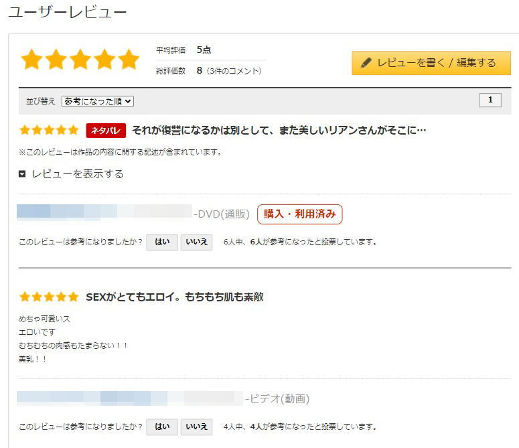The image size is (519, 448).
Task: Vote はい on the first review
Action: click(162, 242)
